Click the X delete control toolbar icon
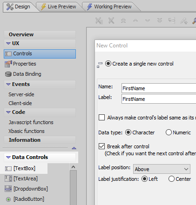The image size is (196, 205). pos(111,20)
